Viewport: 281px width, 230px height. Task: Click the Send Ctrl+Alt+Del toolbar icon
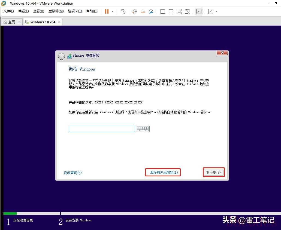(x=123, y=11)
